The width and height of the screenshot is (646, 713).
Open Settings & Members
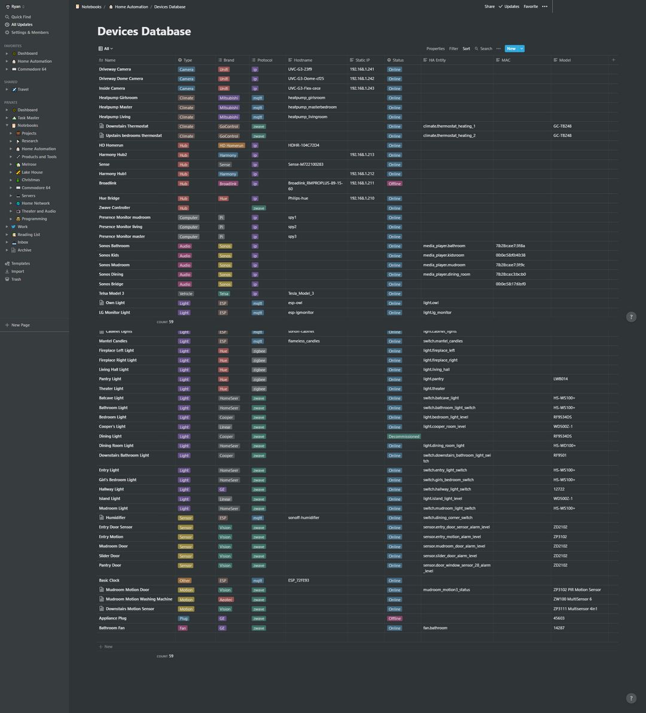click(31, 32)
